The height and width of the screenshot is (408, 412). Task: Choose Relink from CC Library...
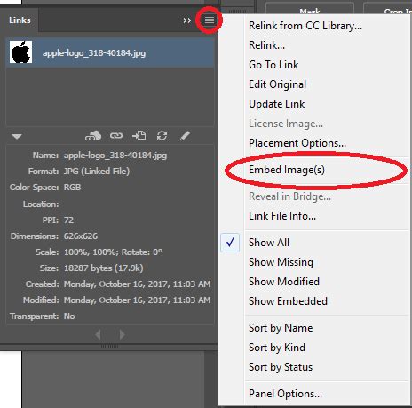pyautogui.click(x=305, y=26)
